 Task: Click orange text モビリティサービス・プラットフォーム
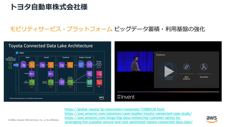click(61, 29)
